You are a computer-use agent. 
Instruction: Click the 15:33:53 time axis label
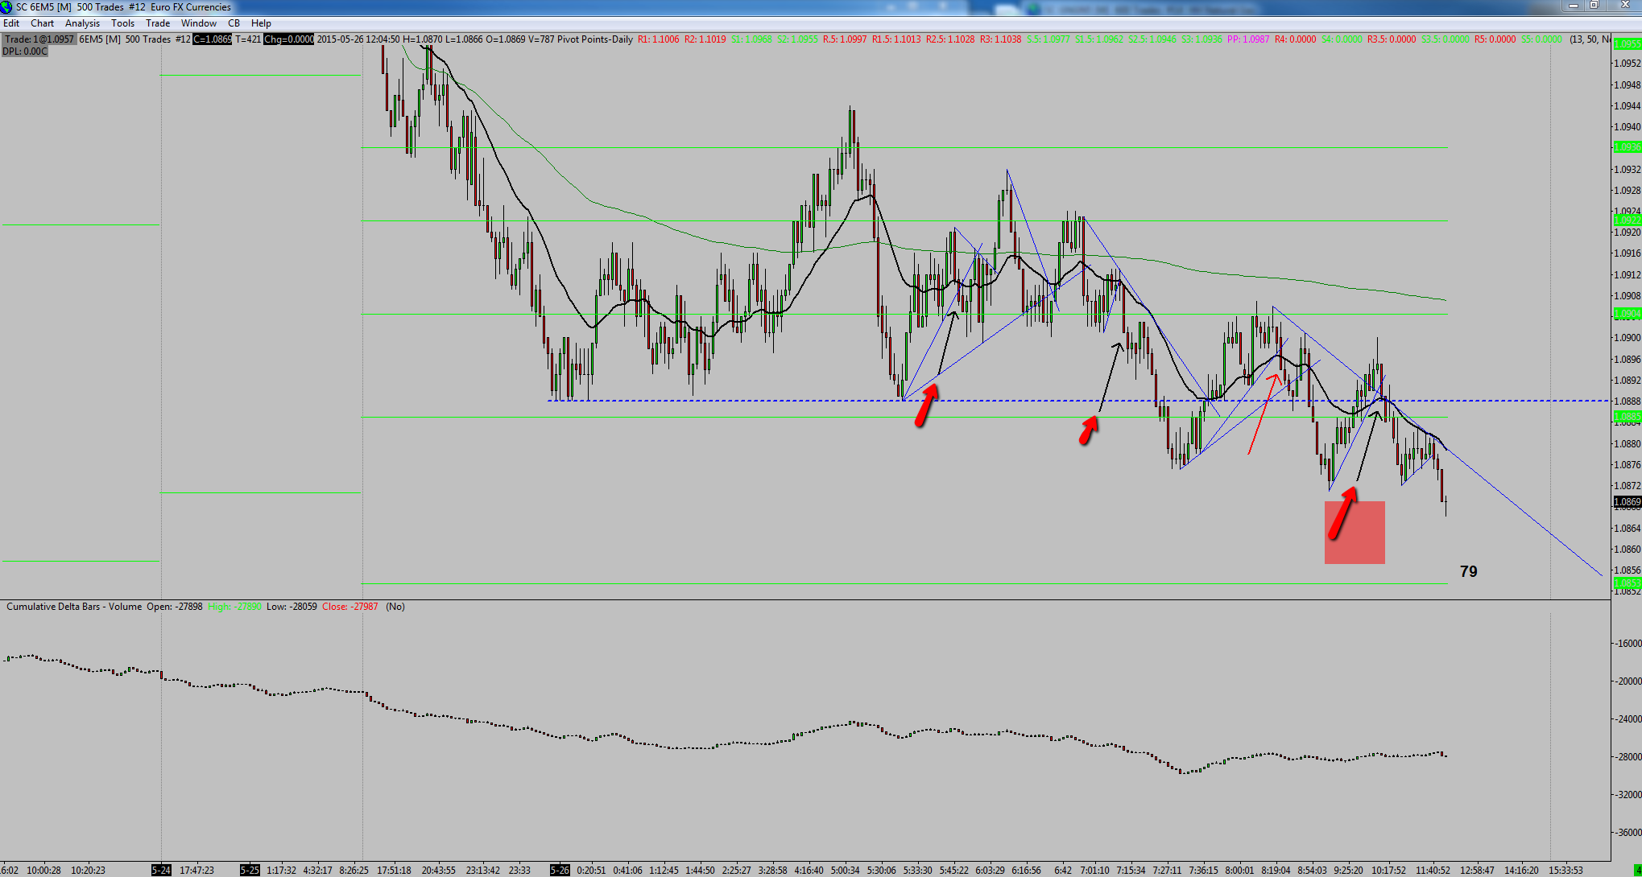pos(1565,871)
